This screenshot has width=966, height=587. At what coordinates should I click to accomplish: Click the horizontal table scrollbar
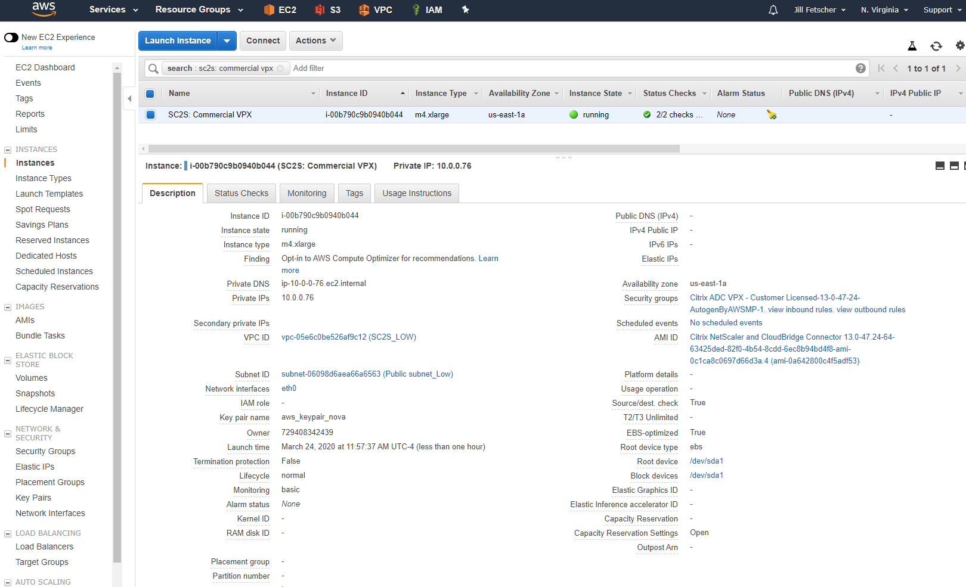(414, 149)
